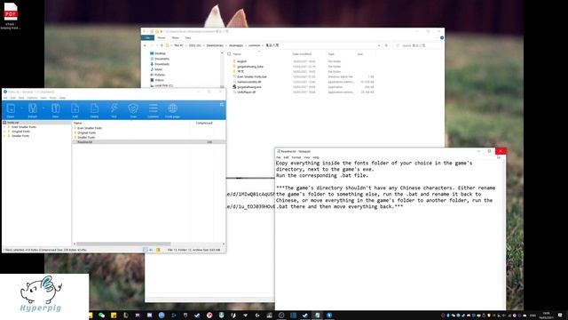Open the dropdown arrow beside Bandizip Extract
The image size is (568, 320).
point(43,108)
